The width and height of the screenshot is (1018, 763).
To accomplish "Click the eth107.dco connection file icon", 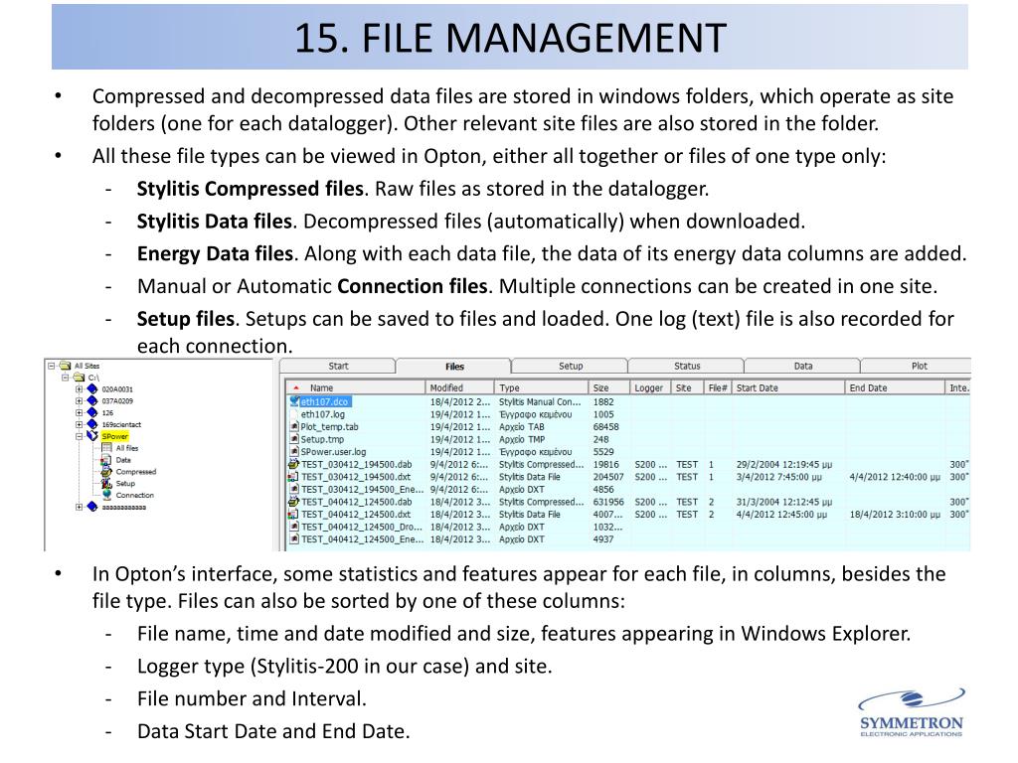I will pos(294,401).
